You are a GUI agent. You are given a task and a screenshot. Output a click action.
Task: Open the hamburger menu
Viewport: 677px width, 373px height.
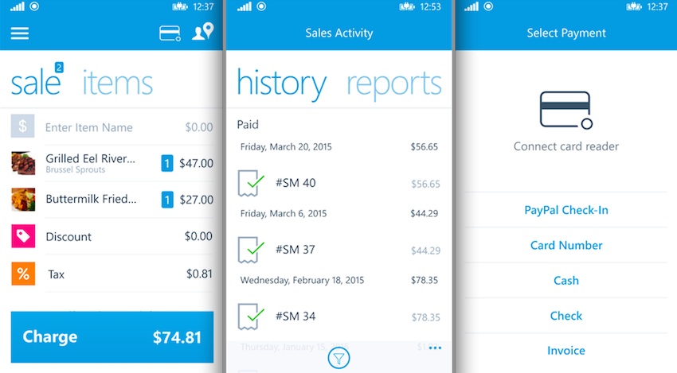pyautogui.click(x=19, y=33)
